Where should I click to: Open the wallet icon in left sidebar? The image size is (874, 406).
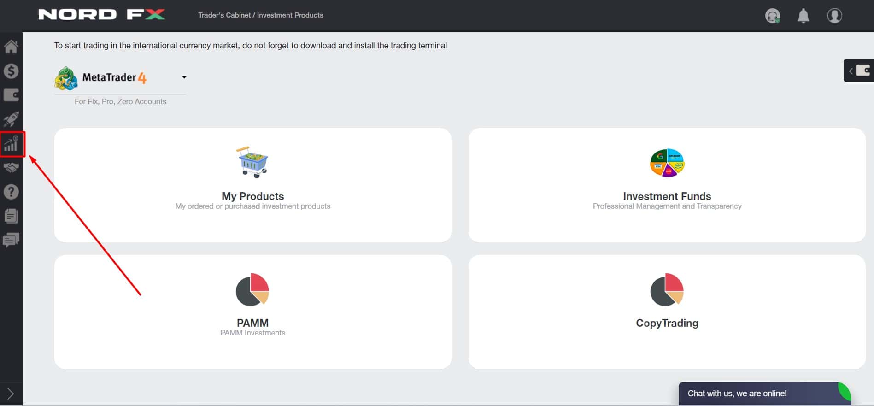[x=11, y=95]
